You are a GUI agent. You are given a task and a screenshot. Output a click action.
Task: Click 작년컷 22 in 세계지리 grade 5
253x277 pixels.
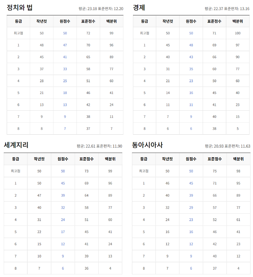pos(39,232)
